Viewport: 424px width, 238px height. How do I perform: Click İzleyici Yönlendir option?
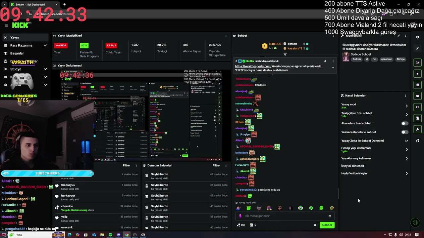tap(353, 166)
